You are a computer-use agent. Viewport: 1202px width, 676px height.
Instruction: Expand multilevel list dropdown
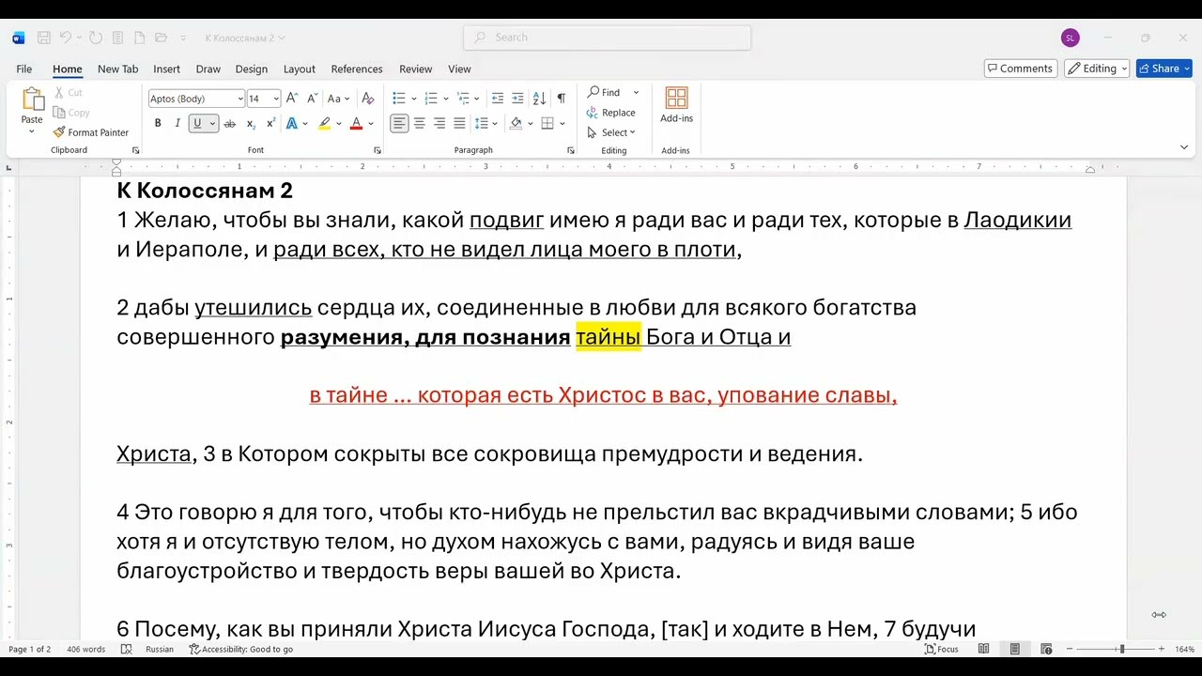coord(477,99)
